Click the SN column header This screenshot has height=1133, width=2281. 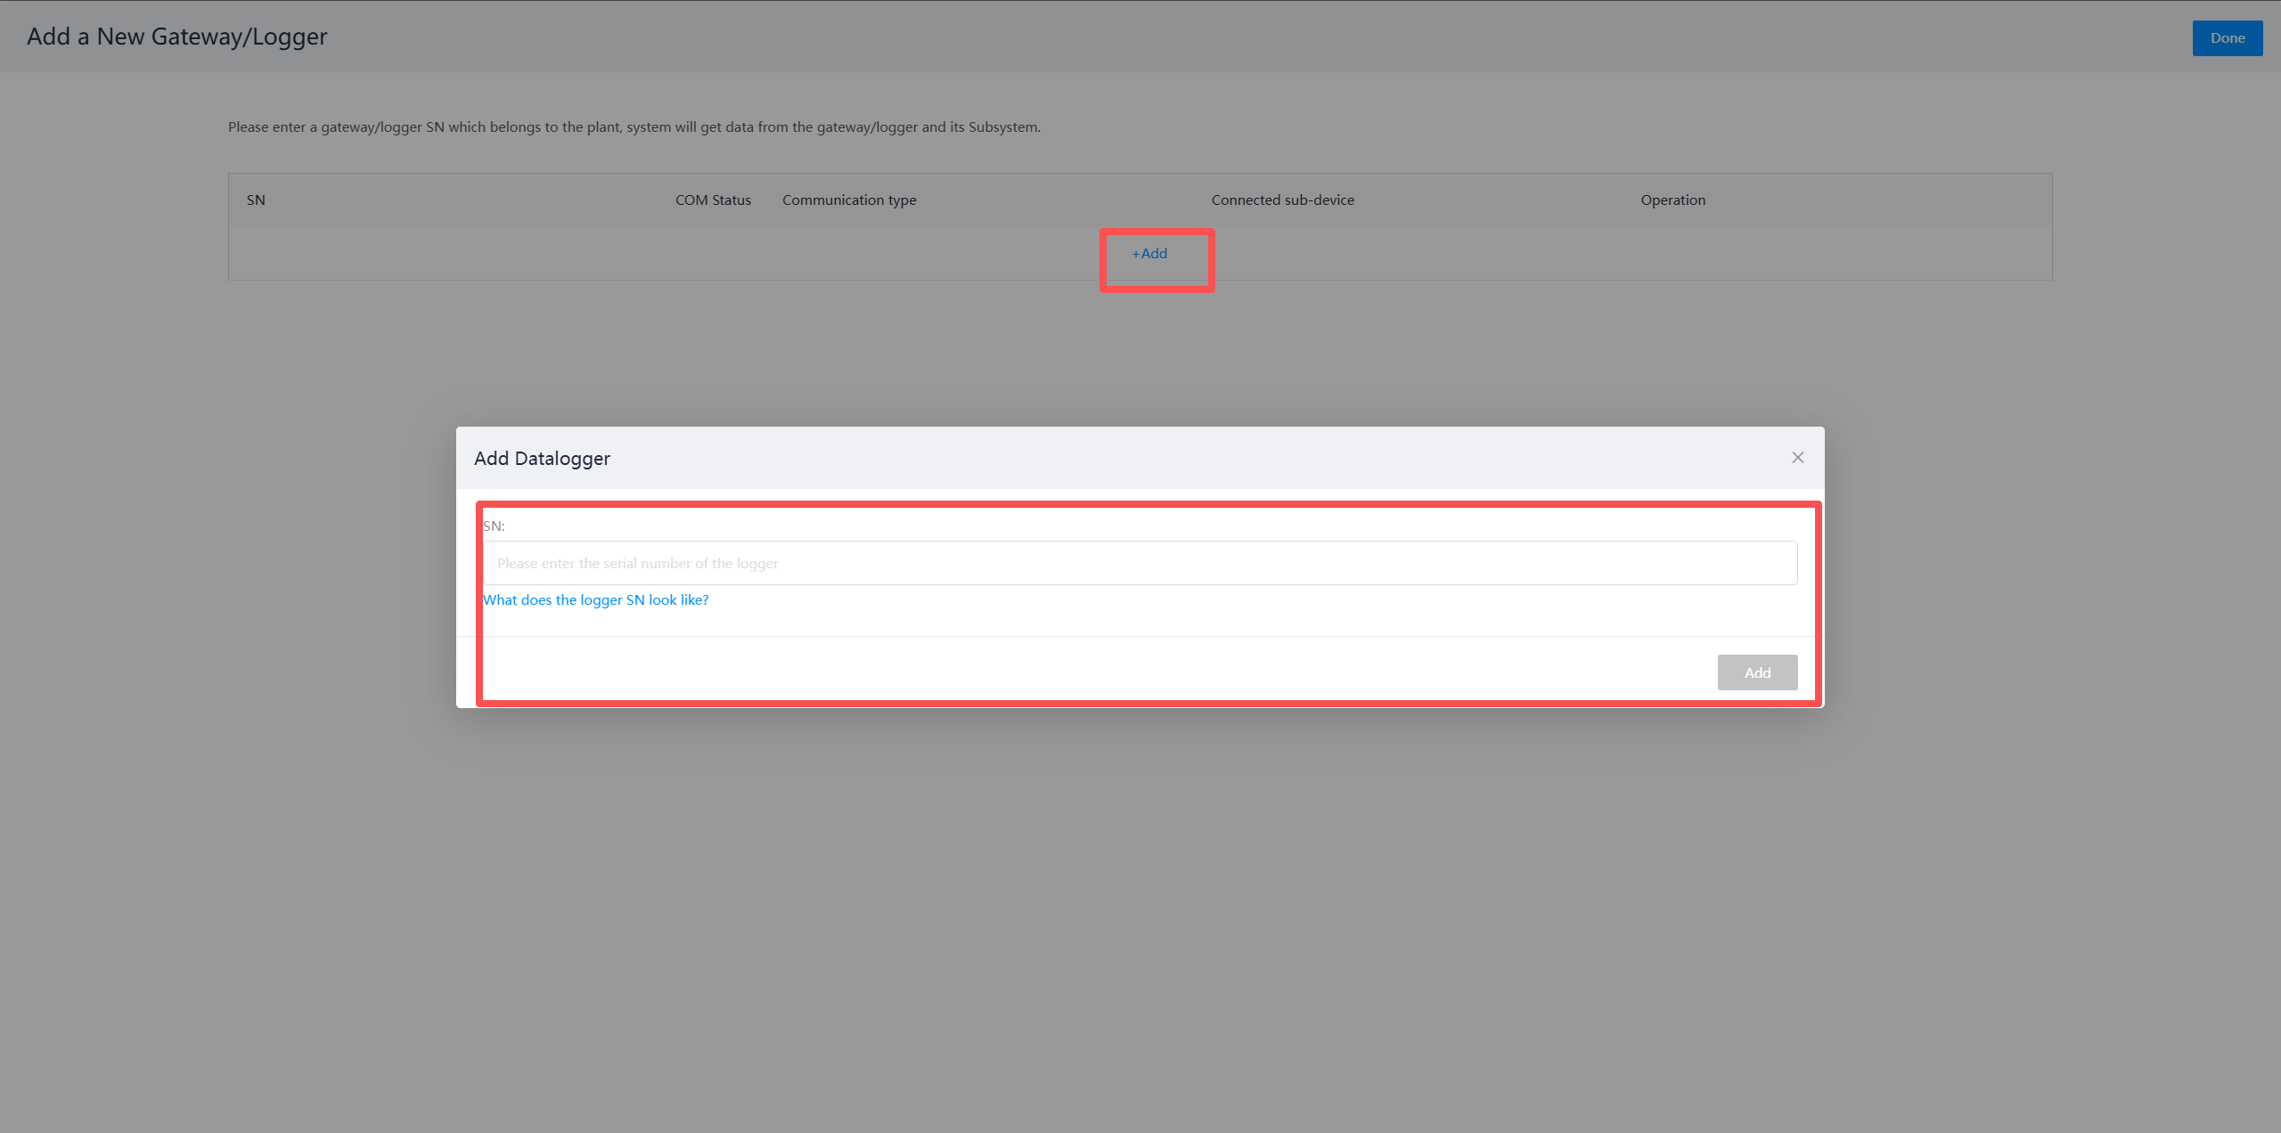tap(256, 200)
